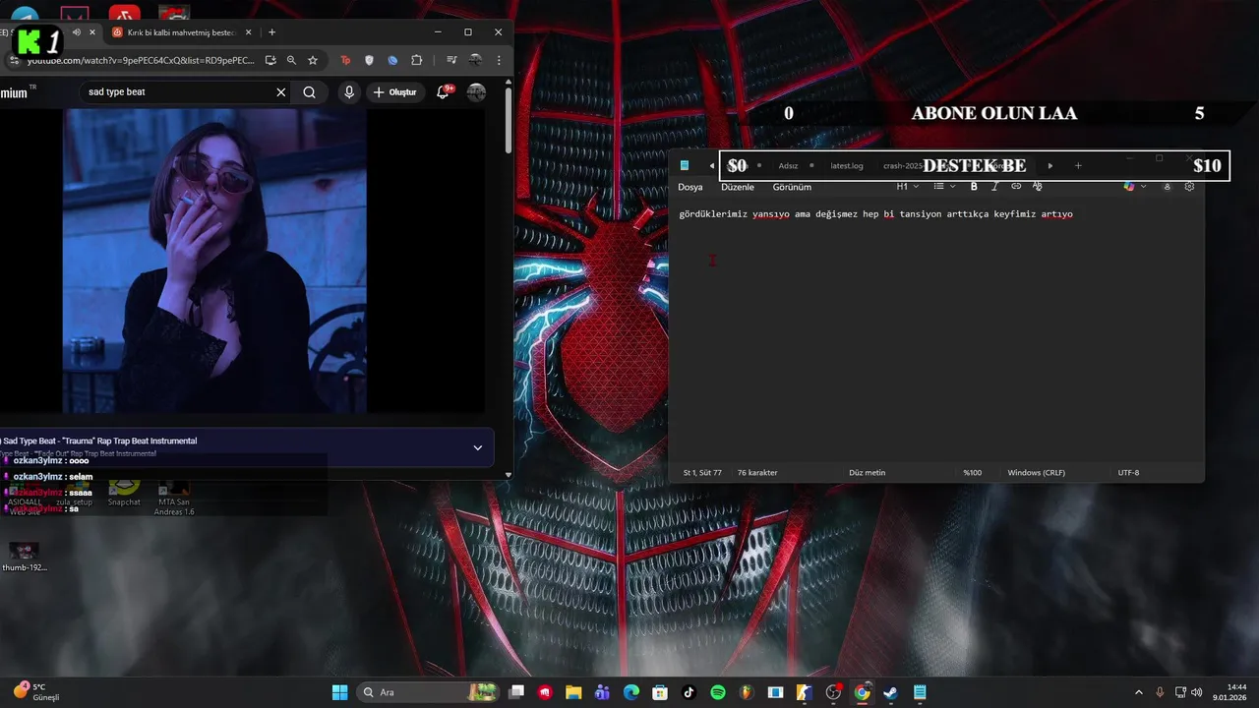Viewport: 1259px width, 708px height.
Task: Open the Chrome extensions puzzle icon
Action: [x=417, y=60]
